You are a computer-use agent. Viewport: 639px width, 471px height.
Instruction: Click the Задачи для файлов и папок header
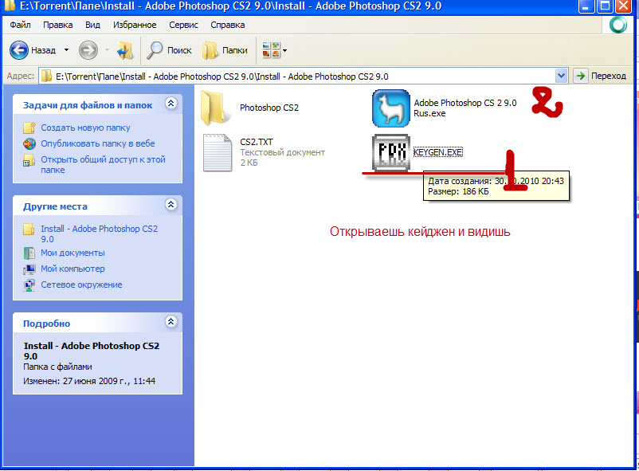[x=88, y=105]
